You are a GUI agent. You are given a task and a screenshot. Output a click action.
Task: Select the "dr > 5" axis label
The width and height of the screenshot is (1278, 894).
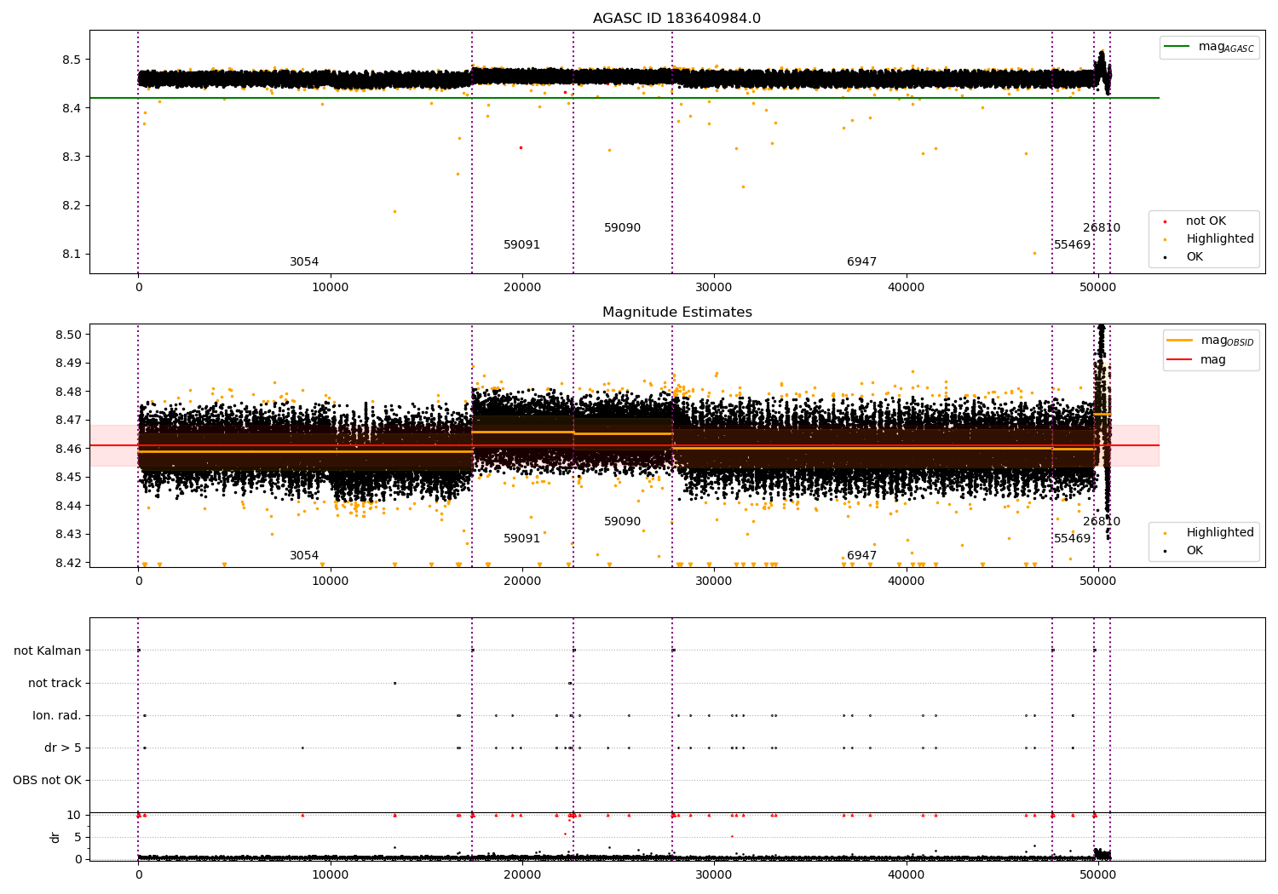(63, 748)
